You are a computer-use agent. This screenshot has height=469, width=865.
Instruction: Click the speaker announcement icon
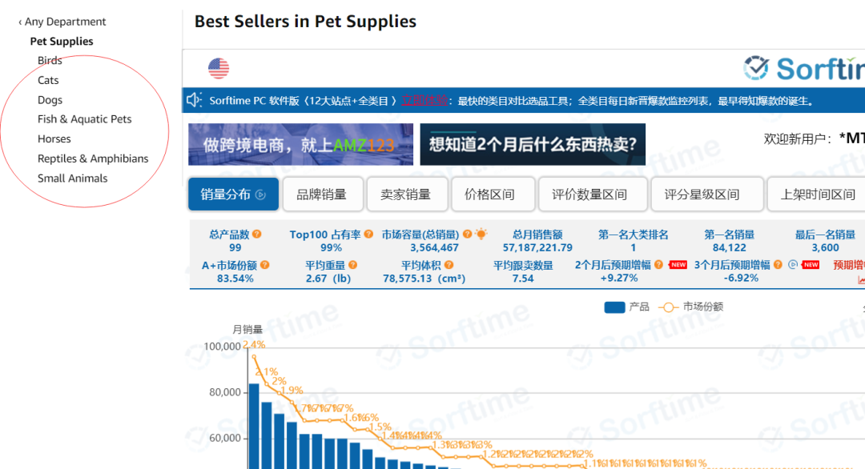194,100
